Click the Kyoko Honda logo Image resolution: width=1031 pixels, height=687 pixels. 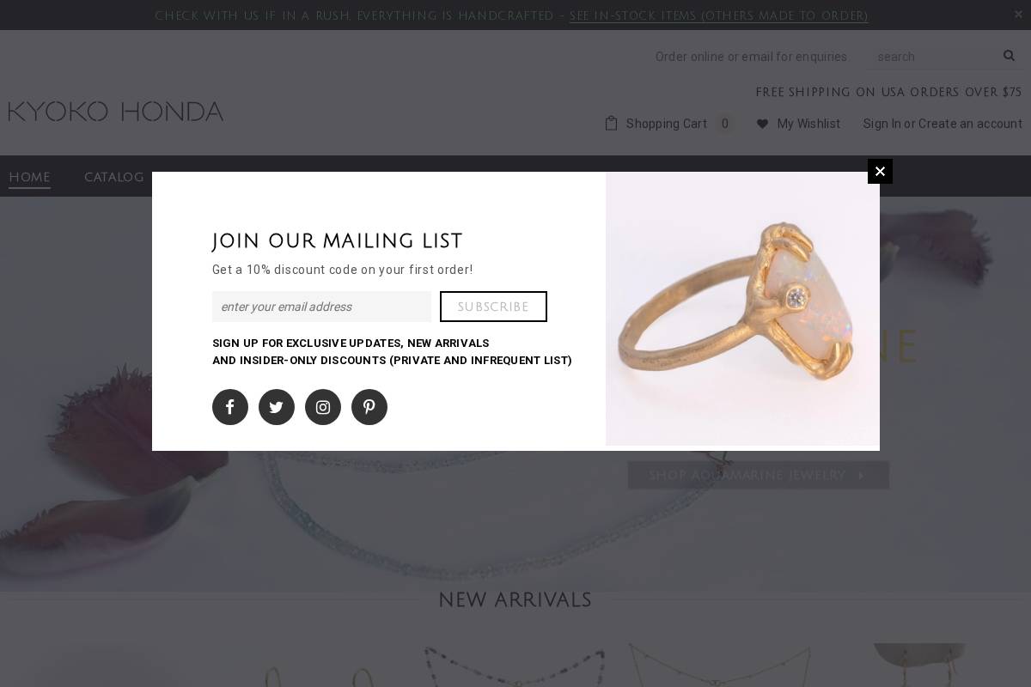click(116, 112)
